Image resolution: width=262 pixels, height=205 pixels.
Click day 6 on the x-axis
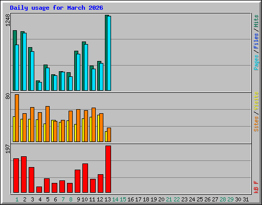(x=55, y=199)
